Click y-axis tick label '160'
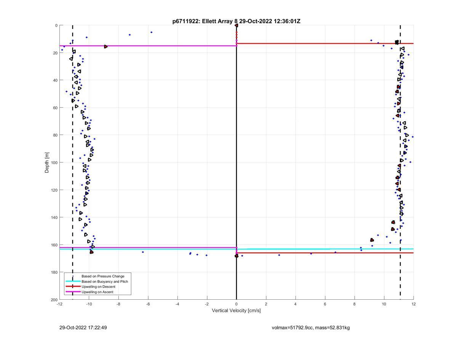 click(54, 245)
